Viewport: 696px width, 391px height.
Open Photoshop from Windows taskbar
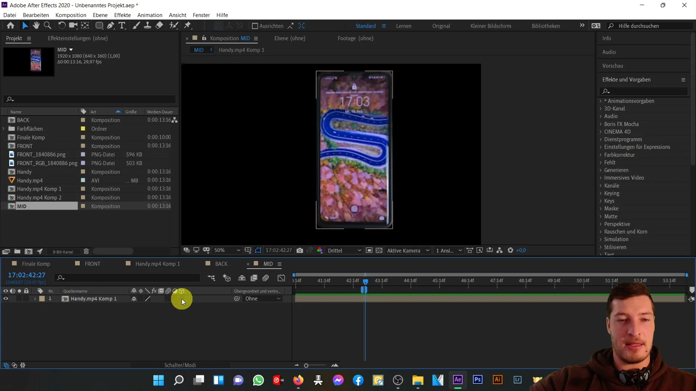(477, 380)
